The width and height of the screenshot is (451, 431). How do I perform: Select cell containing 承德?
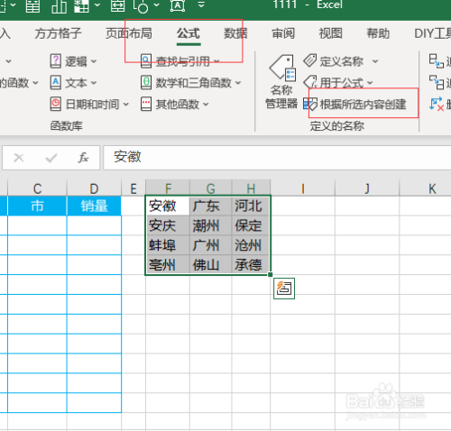251,265
